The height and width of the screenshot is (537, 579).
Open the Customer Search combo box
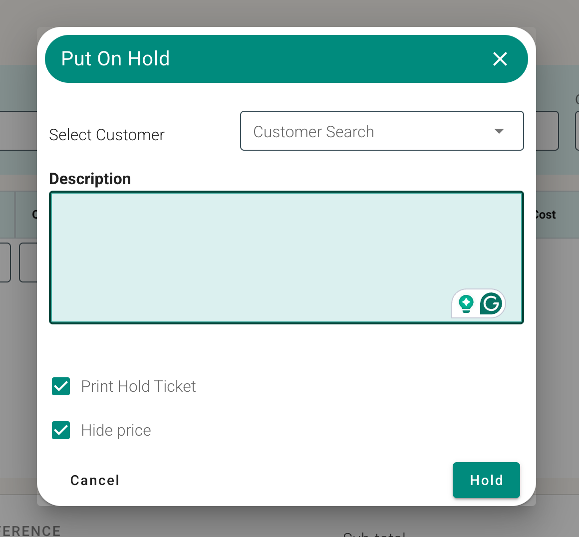pyautogui.click(x=382, y=131)
